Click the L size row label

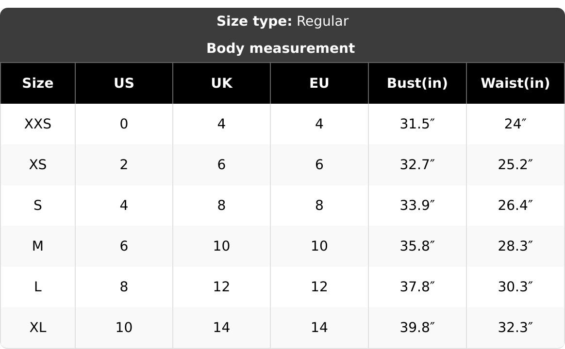point(38,287)
